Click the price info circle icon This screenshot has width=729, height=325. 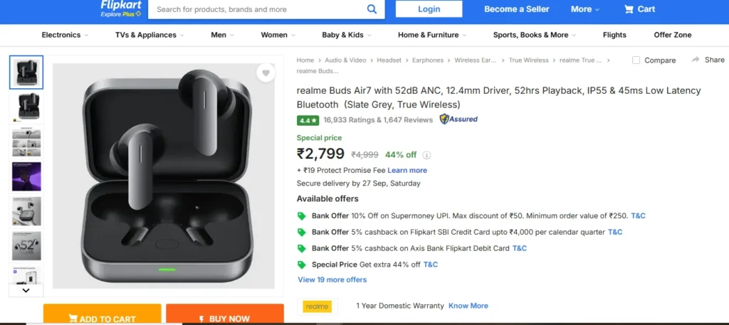point(426,155)
